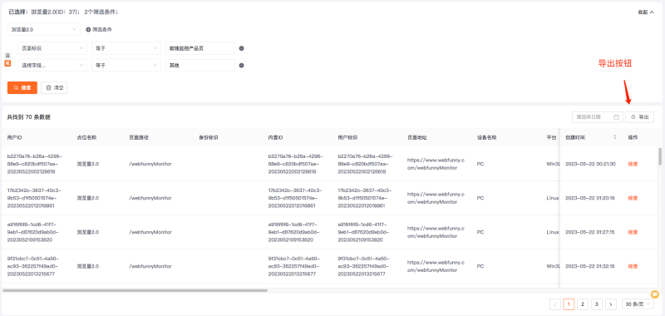The width and height of the screenshot is (665, 316).
Task: Click the 用户ID cell starting 9f31cbc7
Action: pos(34,266)
